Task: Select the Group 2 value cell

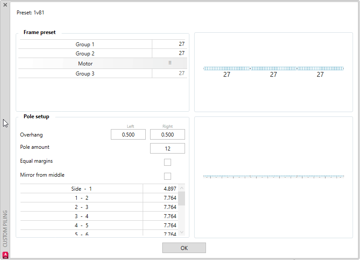Action: (x=169, y=53)
